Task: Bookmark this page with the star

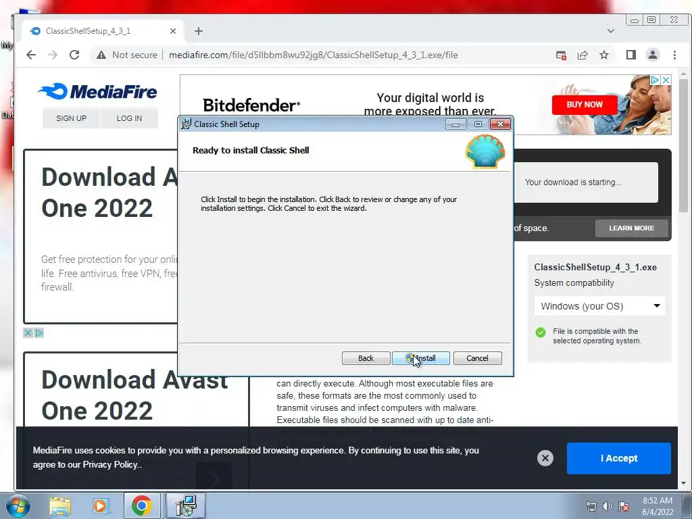Action: tap(604, 55)
